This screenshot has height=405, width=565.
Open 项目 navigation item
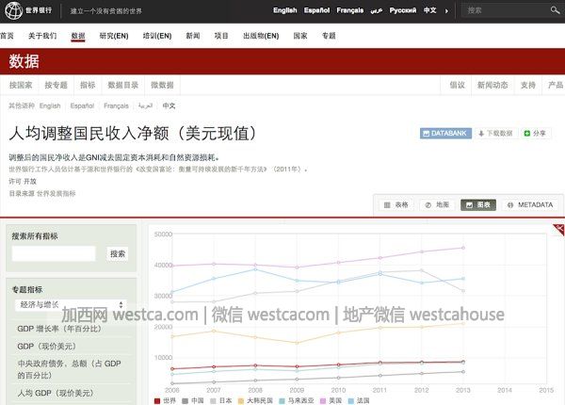coord(221,36)
